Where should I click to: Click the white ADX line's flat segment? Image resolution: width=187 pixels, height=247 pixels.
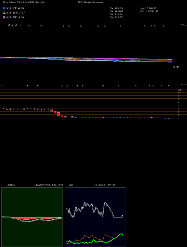(x=118, y=217)
